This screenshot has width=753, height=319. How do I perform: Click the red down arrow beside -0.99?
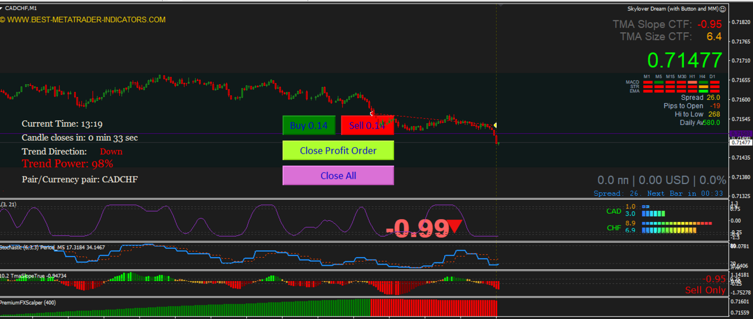coord(456,227)
